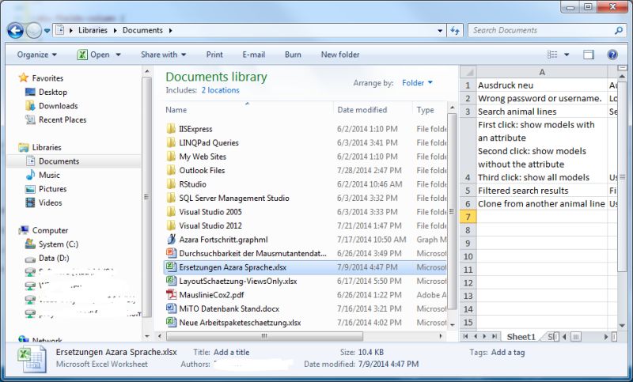633x382 pixels.
Task: Open Downloads under Favorites
Action: pyautogui.click(x=58, y=106)
